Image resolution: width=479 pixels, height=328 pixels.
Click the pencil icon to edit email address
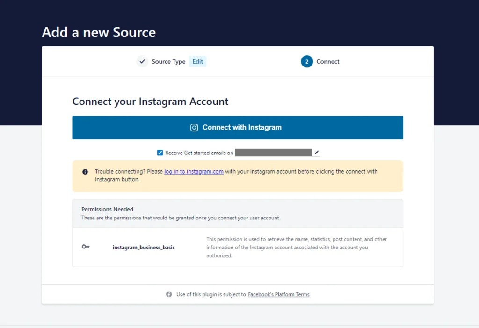[317, 153]
